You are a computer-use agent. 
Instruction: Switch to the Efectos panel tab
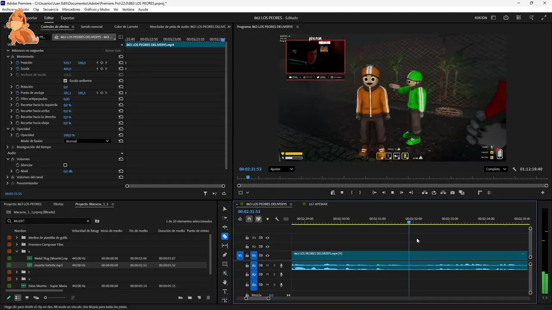click(x=58, y=204)
